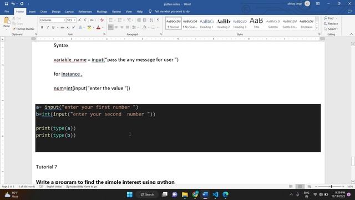This screenshot has height=200, width=355.
Task: Click Shrink Font icon
Action: click(x=85, y=20)
